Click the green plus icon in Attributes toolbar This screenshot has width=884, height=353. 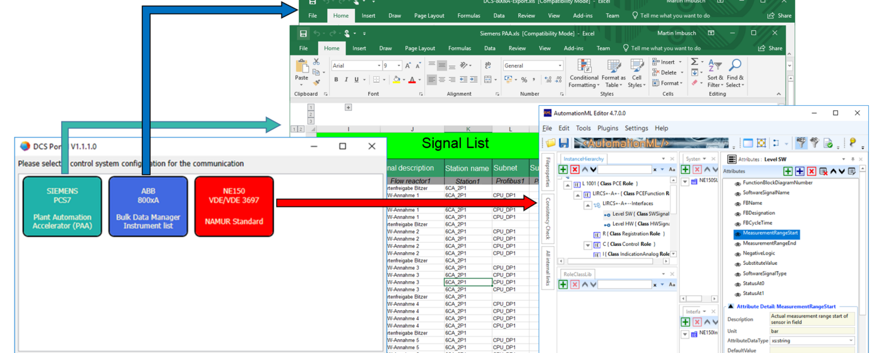[x=788, y=171]
